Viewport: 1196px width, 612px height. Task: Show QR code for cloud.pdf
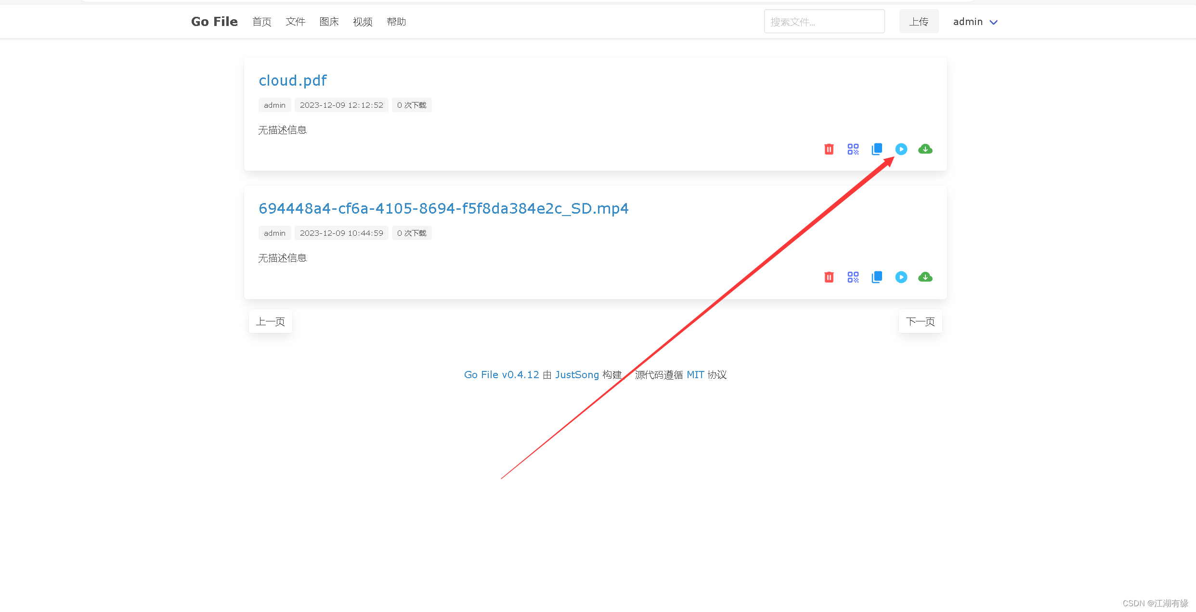click(853, 149)
